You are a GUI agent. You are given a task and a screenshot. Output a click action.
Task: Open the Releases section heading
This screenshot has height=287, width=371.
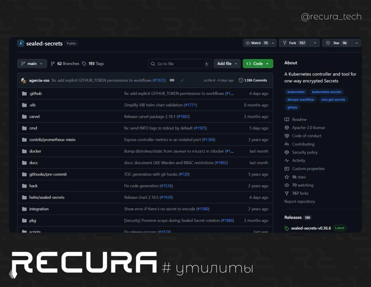point(293,217)
